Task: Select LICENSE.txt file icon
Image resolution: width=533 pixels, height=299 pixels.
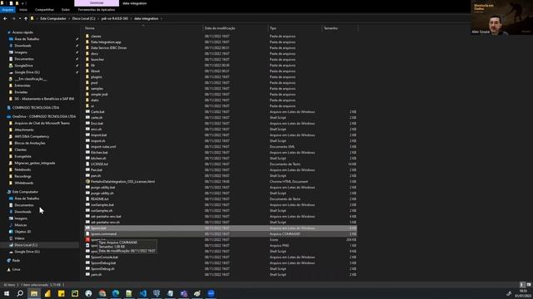Action: pyautogui.click(x=87, y=164)
